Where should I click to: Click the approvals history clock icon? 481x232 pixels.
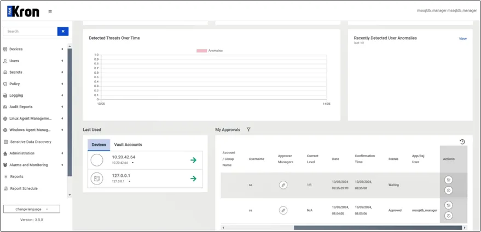click(x=462, y=142)
